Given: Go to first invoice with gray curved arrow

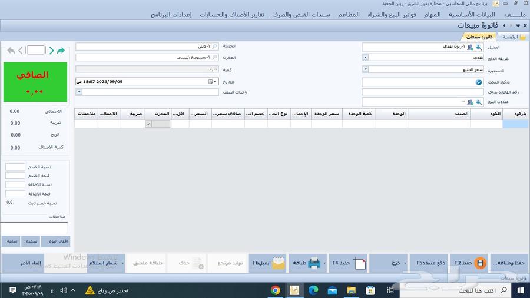Looking at the screenshot, I should point(11,51).
